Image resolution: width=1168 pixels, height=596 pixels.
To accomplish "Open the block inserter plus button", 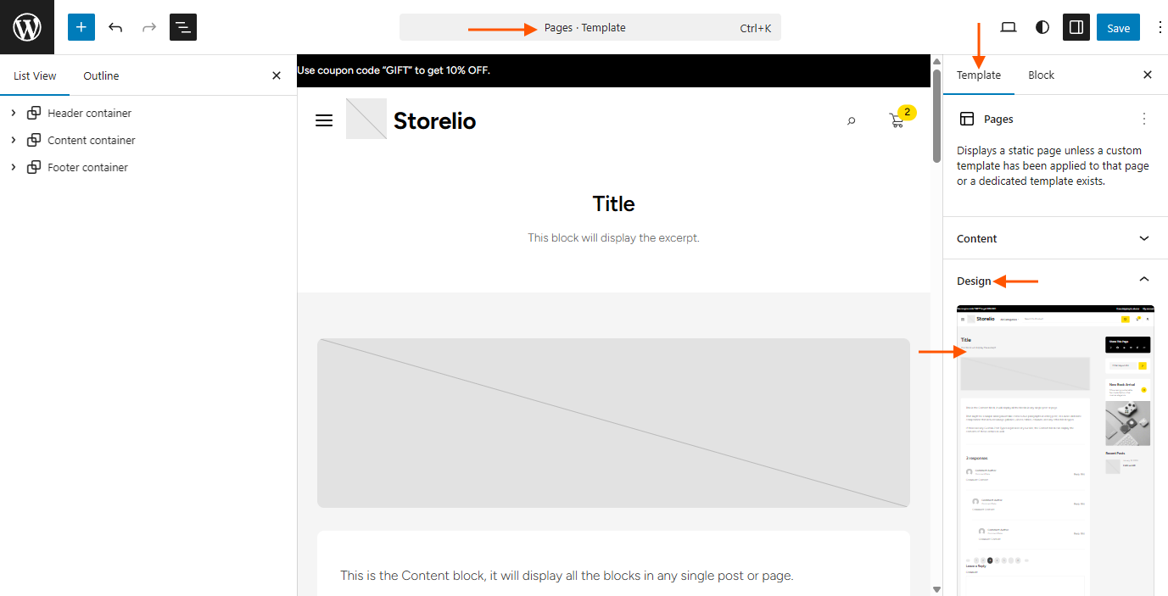I will (81, 27).
